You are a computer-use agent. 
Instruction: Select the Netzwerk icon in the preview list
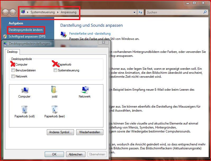pyautogui.click(x=85, y=92)
